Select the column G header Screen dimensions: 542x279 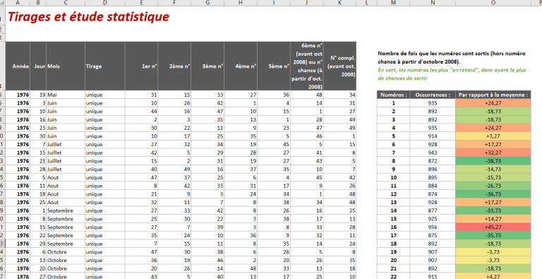(207, 3)
